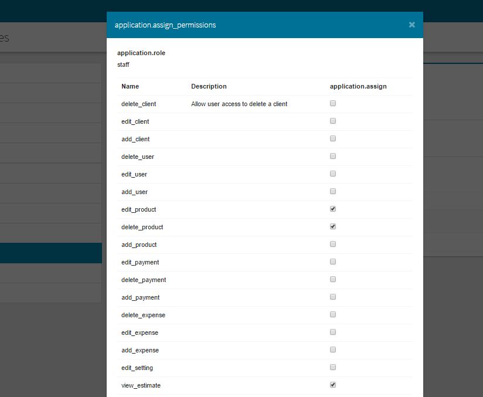
Task: Toggle delete_expense permission on
Action: pyautogui.click(x=333, y=314)
